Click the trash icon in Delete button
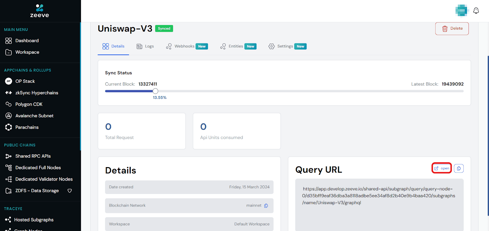The height and width of the screenshot is (231, 489). 445,29
